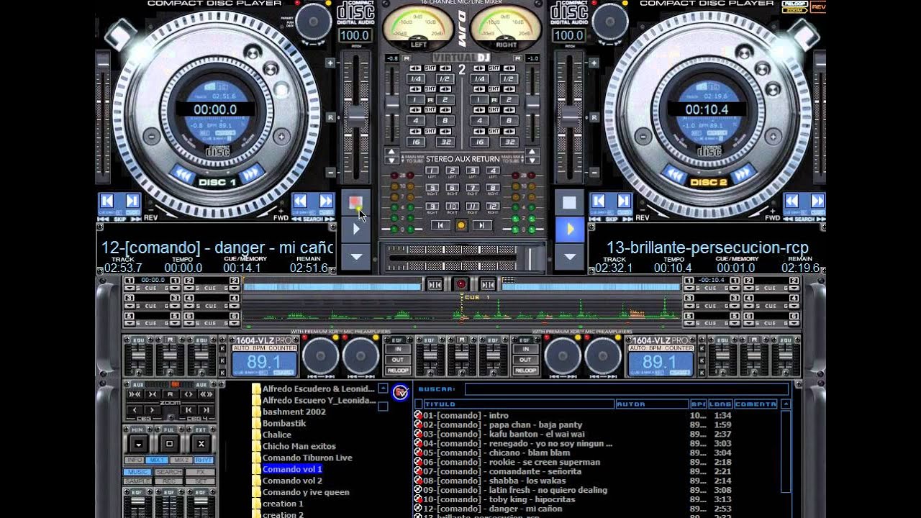The width and height of the screenshot is (921, 518).
Task: Search forward on deck 1
Action: (325, 201)
